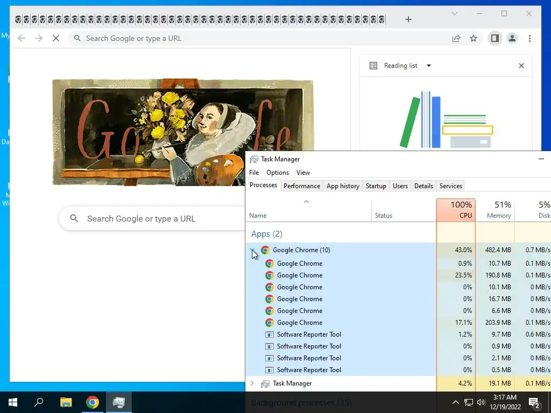Click the Task Manager taskbar icon

tap(119, 402)
